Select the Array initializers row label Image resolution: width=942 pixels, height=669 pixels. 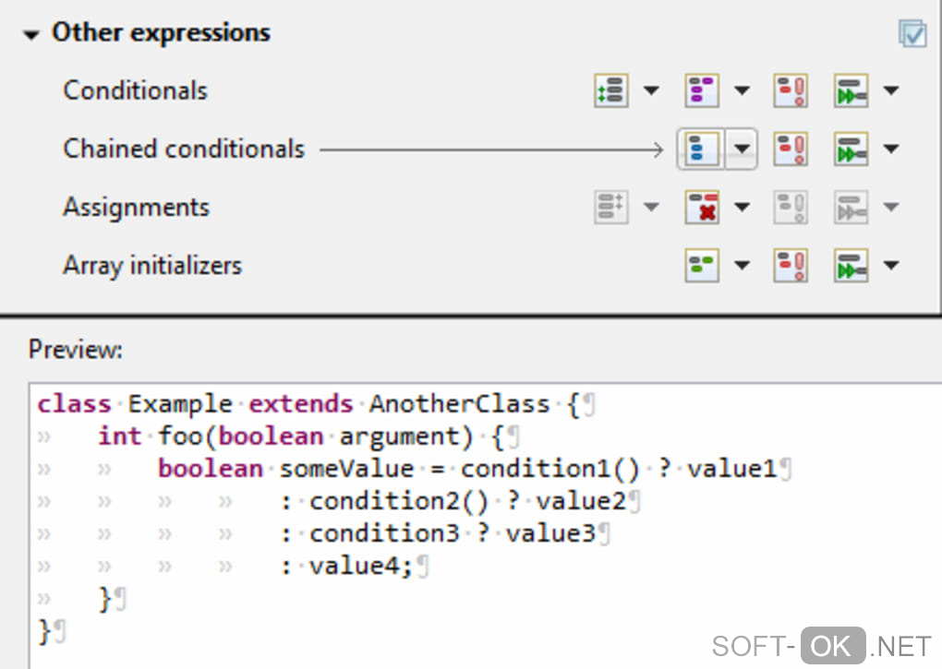[152, 265]
